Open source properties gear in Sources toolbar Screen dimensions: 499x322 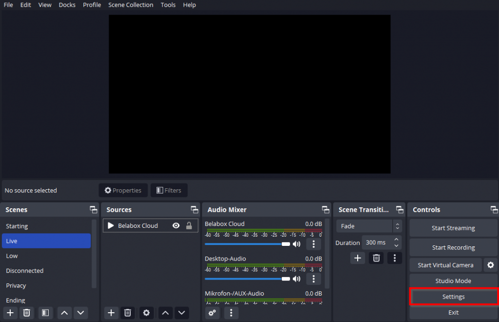(146, 313)
